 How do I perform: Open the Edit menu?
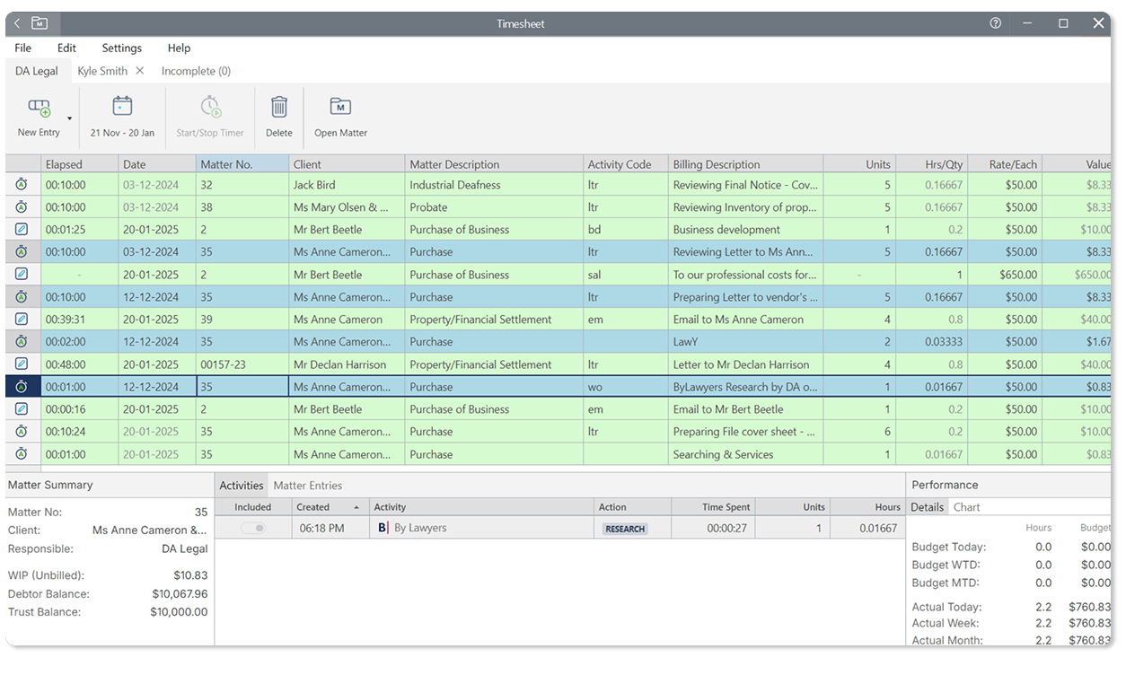[x=66, y=48]
